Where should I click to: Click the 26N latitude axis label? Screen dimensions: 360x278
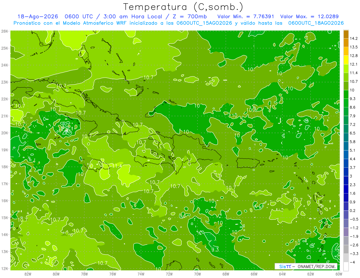(x=4, y=31)
